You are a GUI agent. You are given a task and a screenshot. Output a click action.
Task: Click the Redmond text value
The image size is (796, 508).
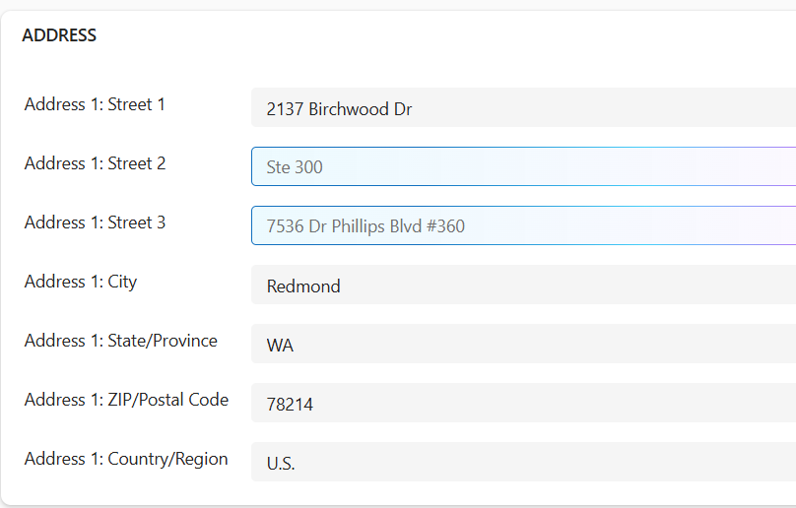303,286
